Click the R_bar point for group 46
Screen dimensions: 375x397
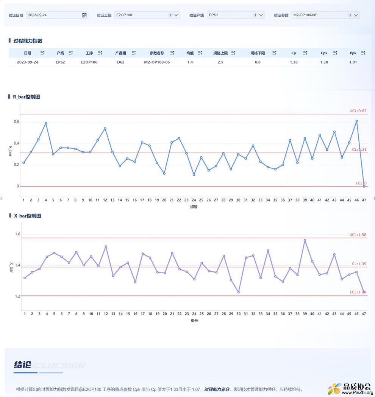click(356, 121)
